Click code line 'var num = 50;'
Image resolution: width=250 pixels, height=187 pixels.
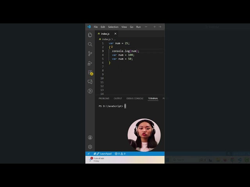(122, 59)
